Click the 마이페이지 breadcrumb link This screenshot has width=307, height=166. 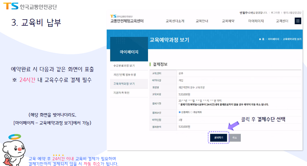(x=273, y=39)
